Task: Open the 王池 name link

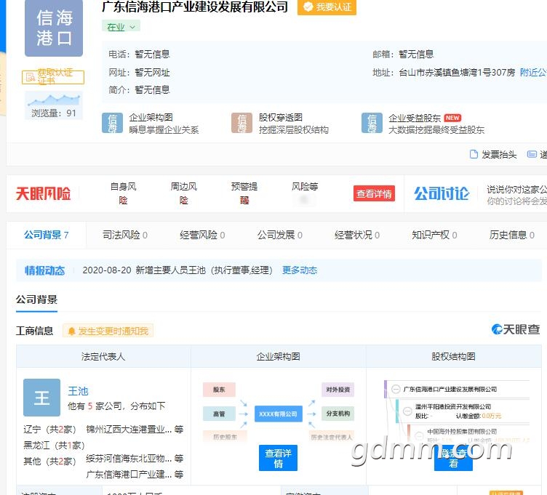Action: click(x=78, y=391)
